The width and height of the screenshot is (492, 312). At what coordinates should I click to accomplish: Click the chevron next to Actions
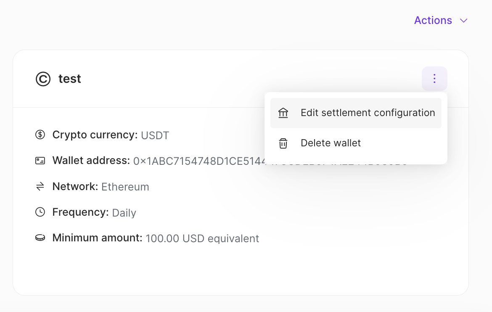click(463, 20)
